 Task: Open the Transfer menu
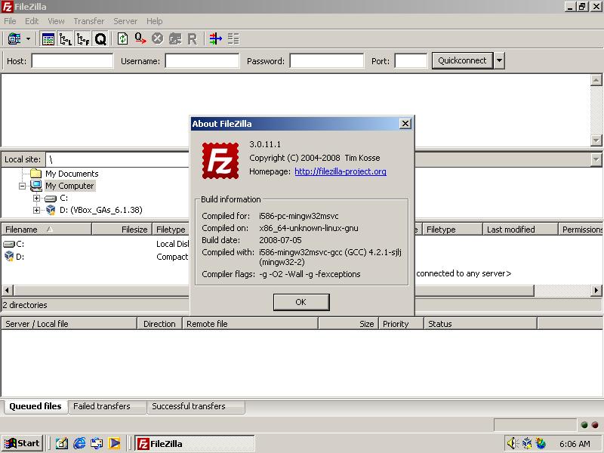[89, 21]
